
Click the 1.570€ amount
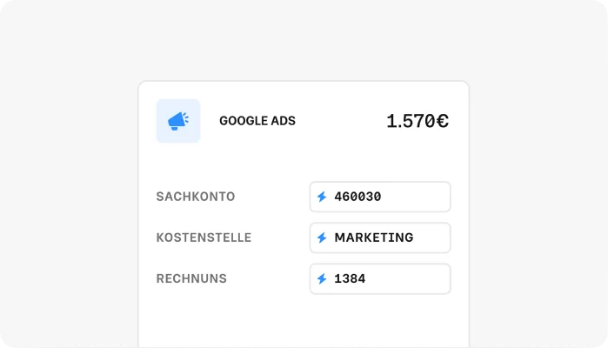click(418, 122)
